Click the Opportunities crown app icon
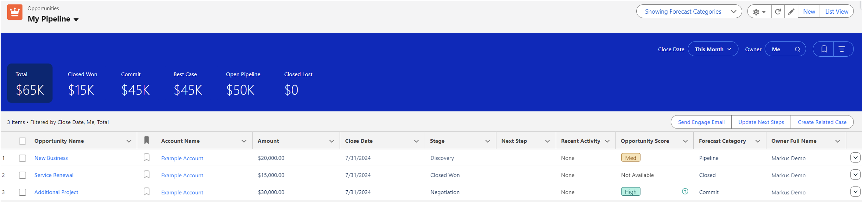This screenshot has height=202, width=862. pyautogui.click(x=15, y=12)
